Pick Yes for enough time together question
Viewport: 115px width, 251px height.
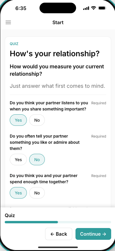18,193
